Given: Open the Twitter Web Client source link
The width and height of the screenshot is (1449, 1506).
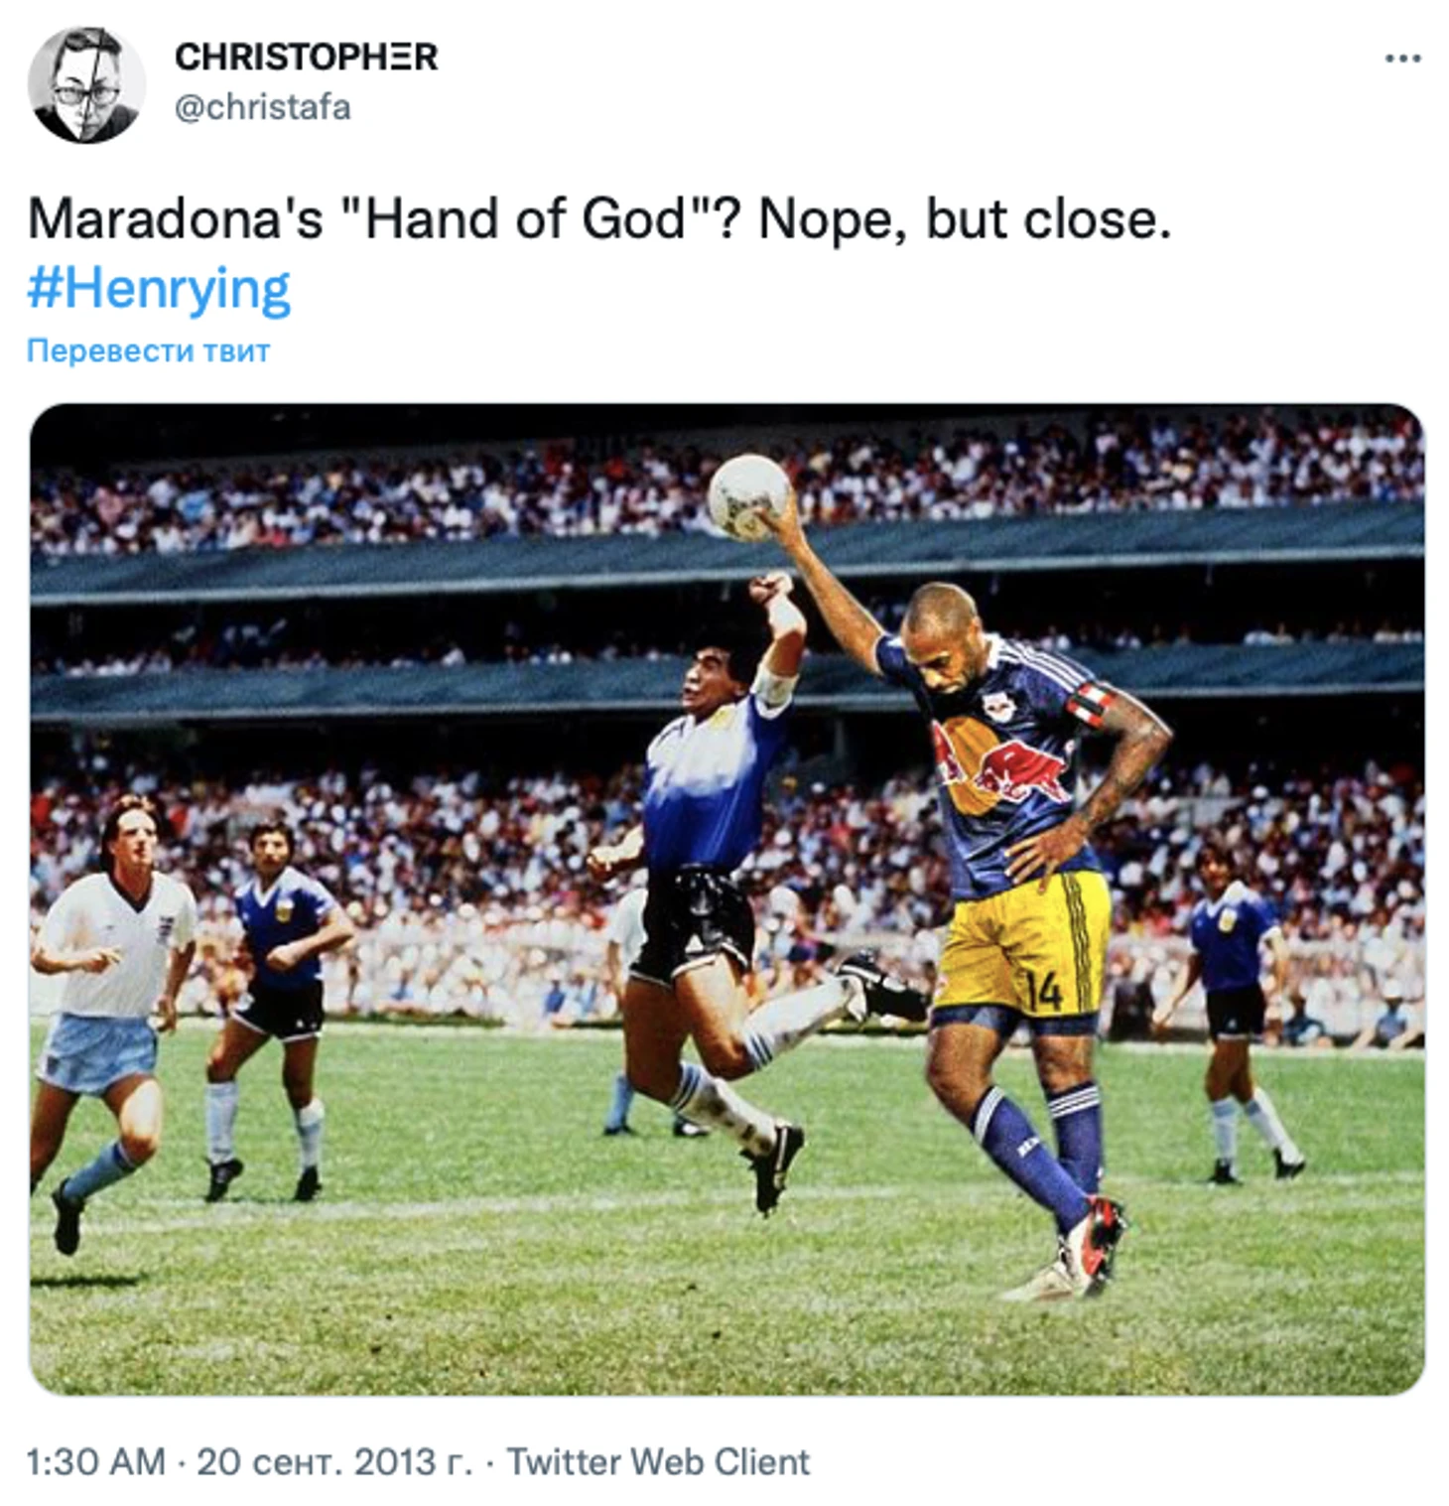Looking at the screenshot, I should (658, 1461).
